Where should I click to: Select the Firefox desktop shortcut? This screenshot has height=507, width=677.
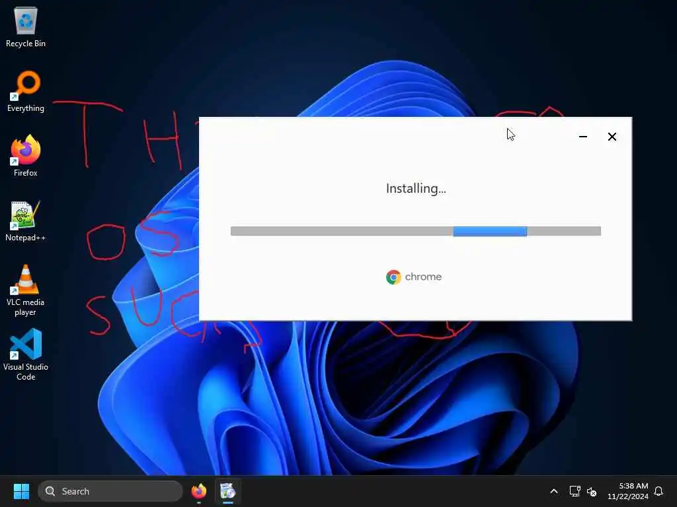coord(26,156)
